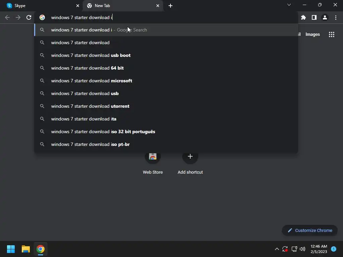
Task: Open a new tab with plus button
Action: coord(170,6)
